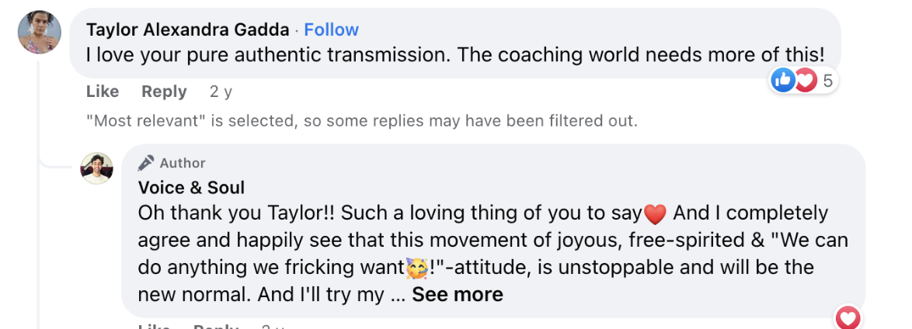Open the 2 y timestamp on Taylor's comment
Viewport: 912px width, 329px height.
221,92
